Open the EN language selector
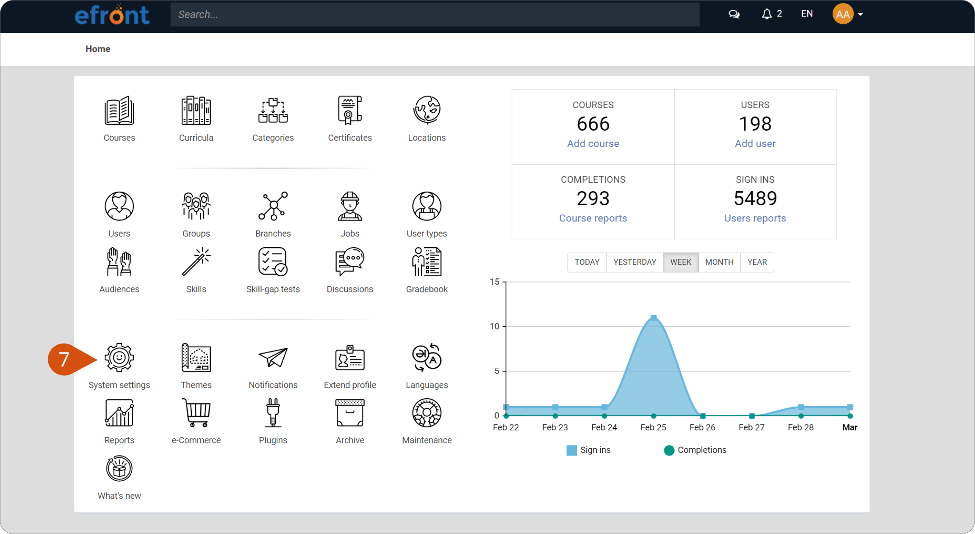 click(x=807, y=14)
